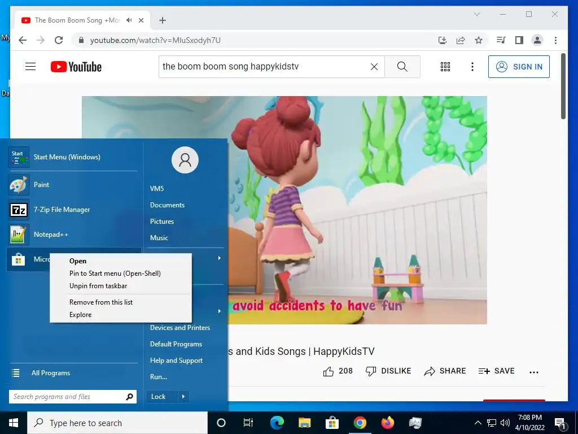Image resolution: width=578 pixels, height=434 pixels.
Task: Close The Boom Boom Song tab
Action: 141,20
